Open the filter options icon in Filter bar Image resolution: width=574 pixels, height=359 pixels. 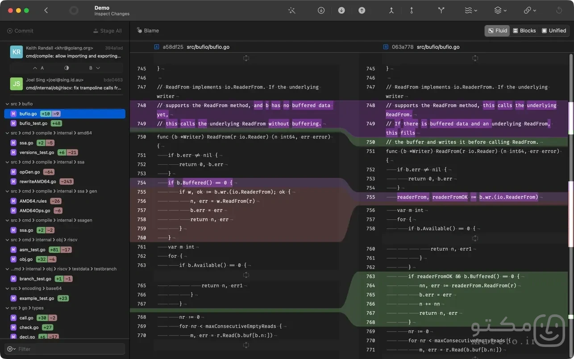coord(11,349)
